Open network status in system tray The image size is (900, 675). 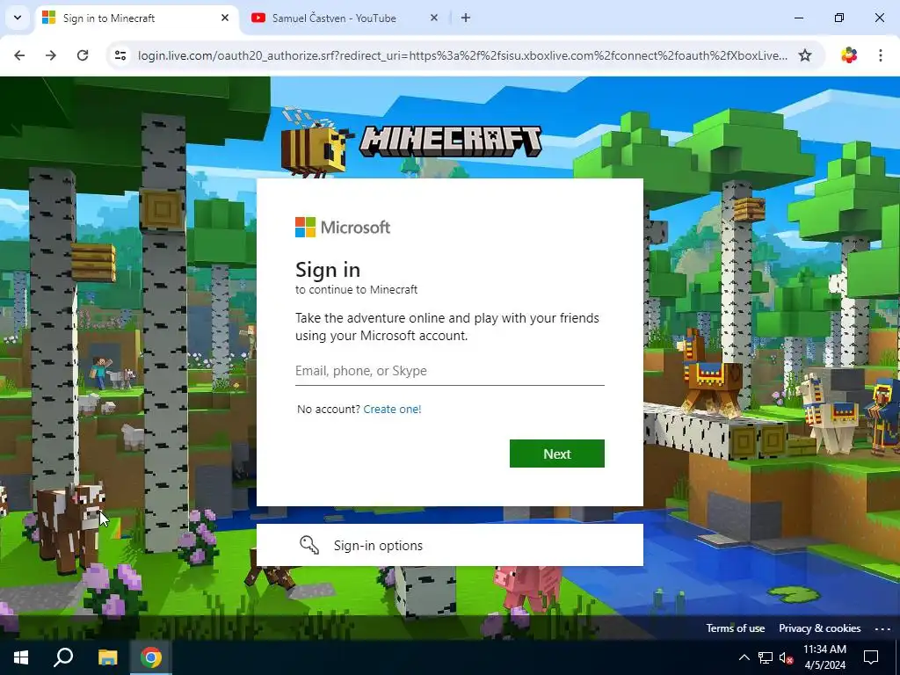point(766,657)
